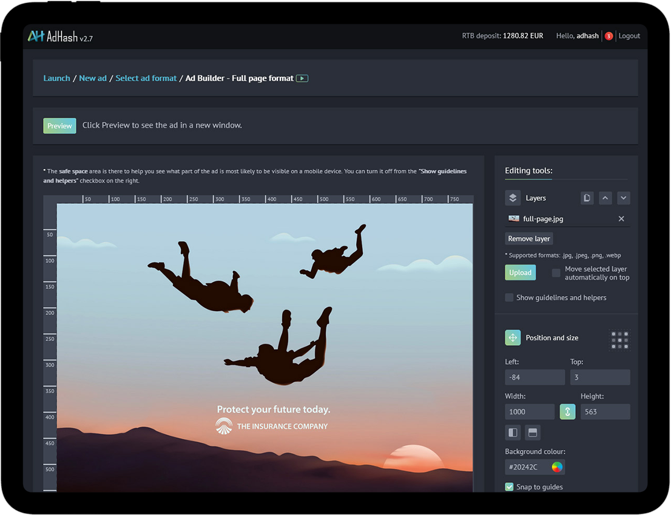Play the Full page format demo video
Screen dimensions: 671x515
(303, 78)
